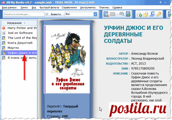This screenshot has width=172, height=120.
Task: Click the open database folder icon
Action: (146, 14)
